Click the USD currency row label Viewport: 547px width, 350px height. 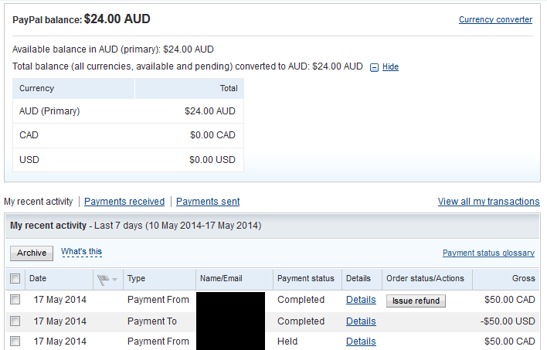[29, 160]
